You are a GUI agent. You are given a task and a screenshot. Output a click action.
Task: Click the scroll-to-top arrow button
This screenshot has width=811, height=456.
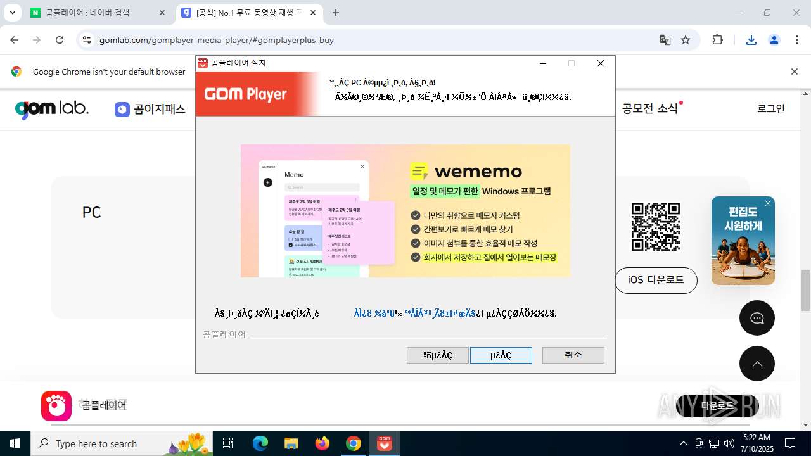pos(757,364)
